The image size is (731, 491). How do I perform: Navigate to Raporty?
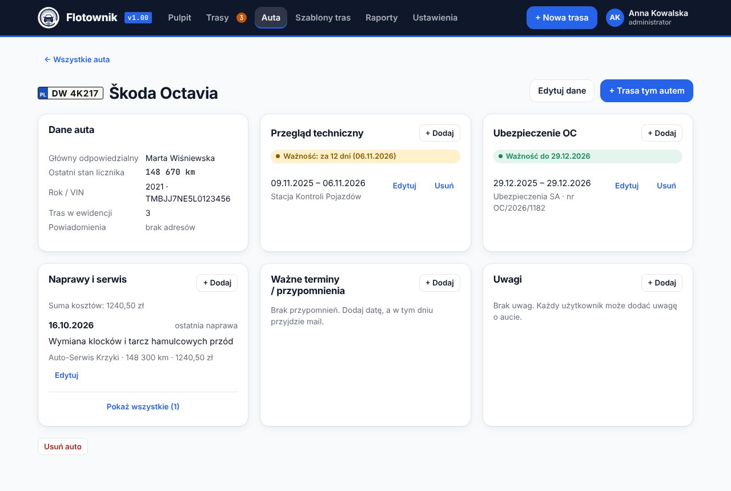pyautogui.click(x=381, y=18)
